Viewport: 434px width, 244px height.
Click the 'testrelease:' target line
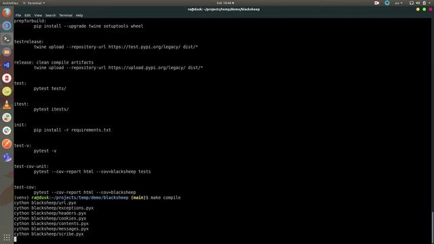28,42
